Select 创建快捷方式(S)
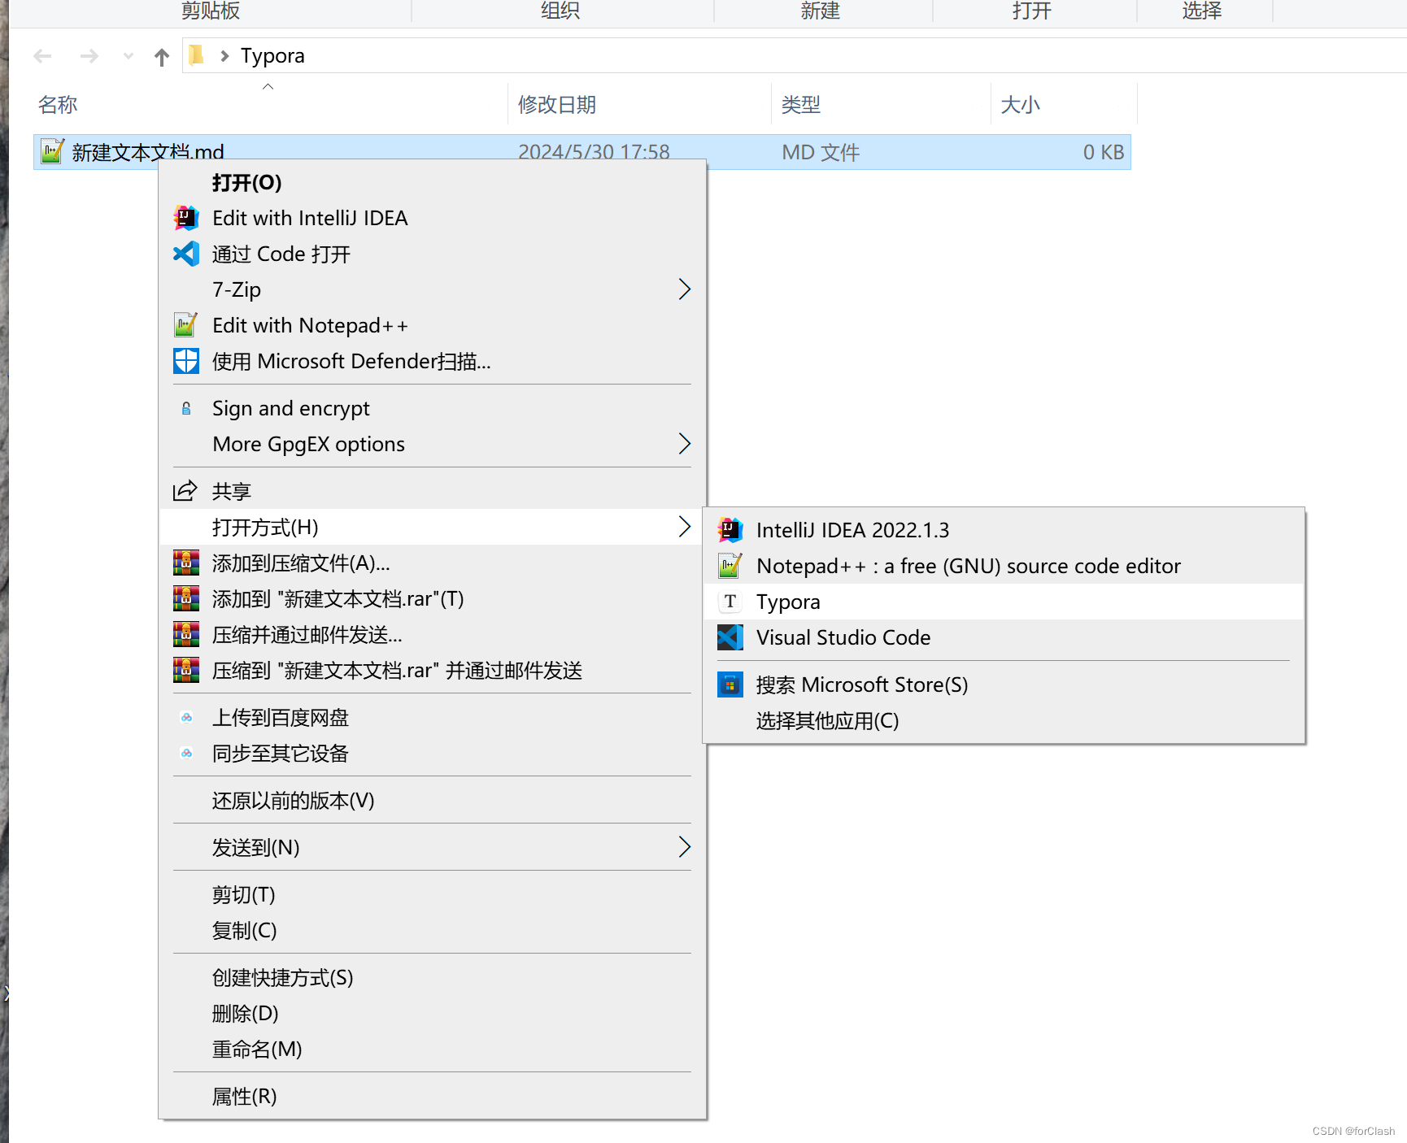1407x1143 pixels. pyautogui.click(x=433, y=977)
